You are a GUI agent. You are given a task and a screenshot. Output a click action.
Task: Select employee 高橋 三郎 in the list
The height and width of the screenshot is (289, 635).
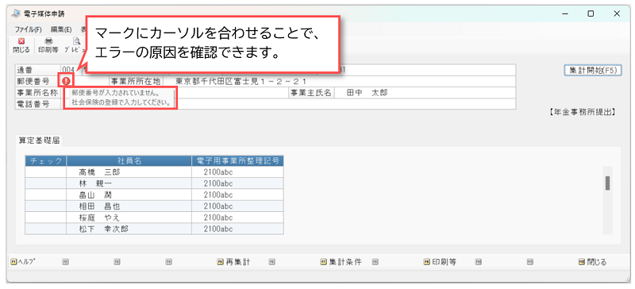coord(129,171)
